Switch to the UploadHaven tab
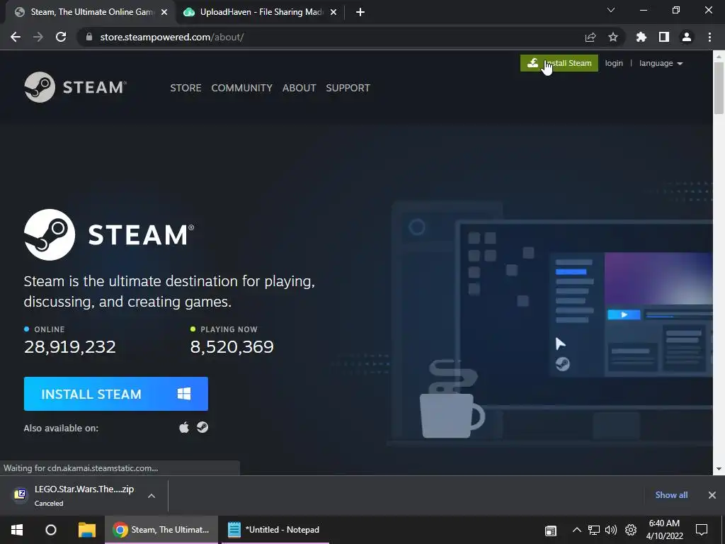This screenshot has height=544, width=725. 261,12
